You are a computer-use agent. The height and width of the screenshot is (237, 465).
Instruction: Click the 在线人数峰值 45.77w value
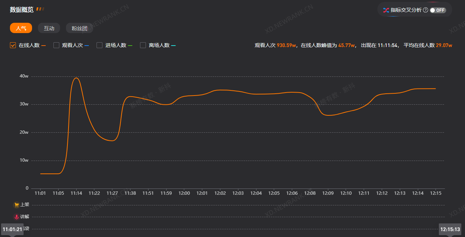click(x=346, y=46)
